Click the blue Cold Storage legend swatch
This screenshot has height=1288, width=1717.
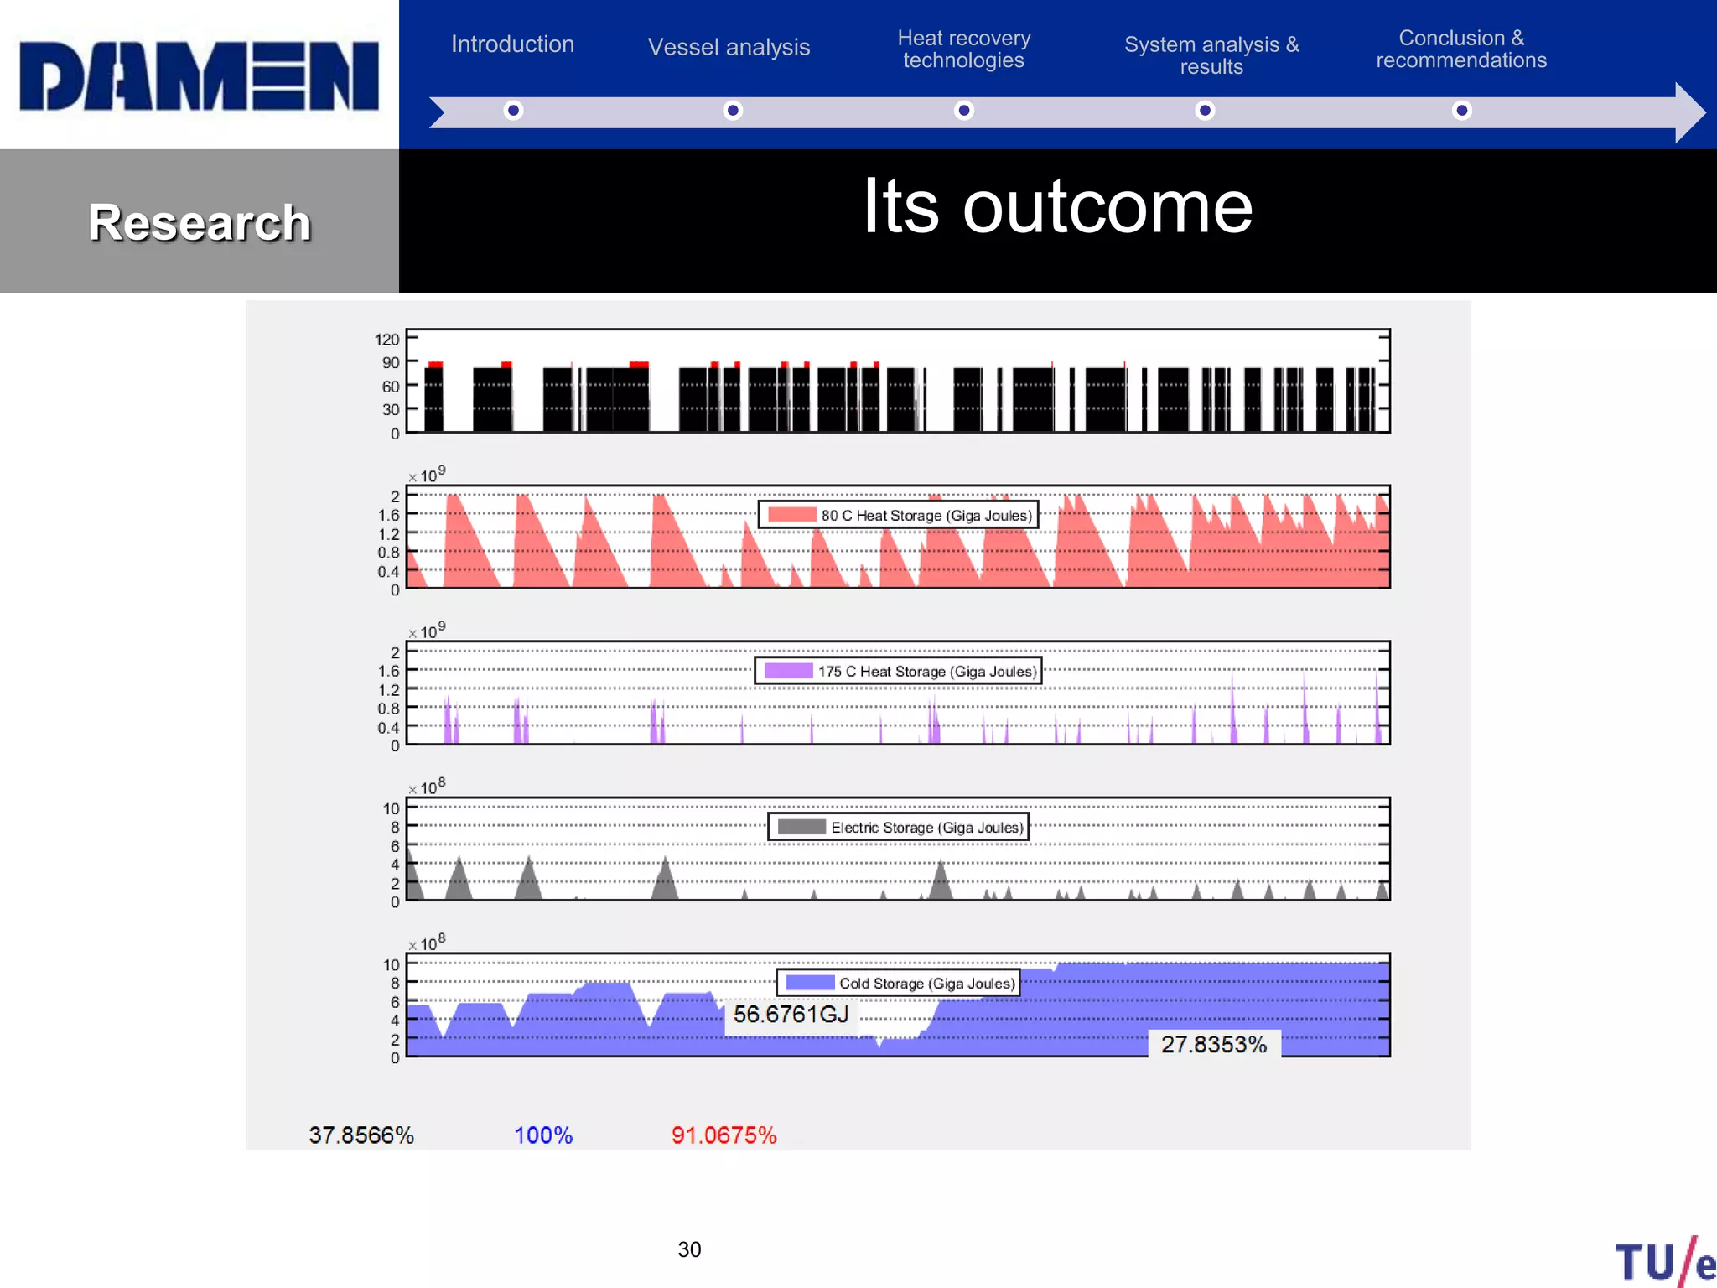[x=810, y=983]
